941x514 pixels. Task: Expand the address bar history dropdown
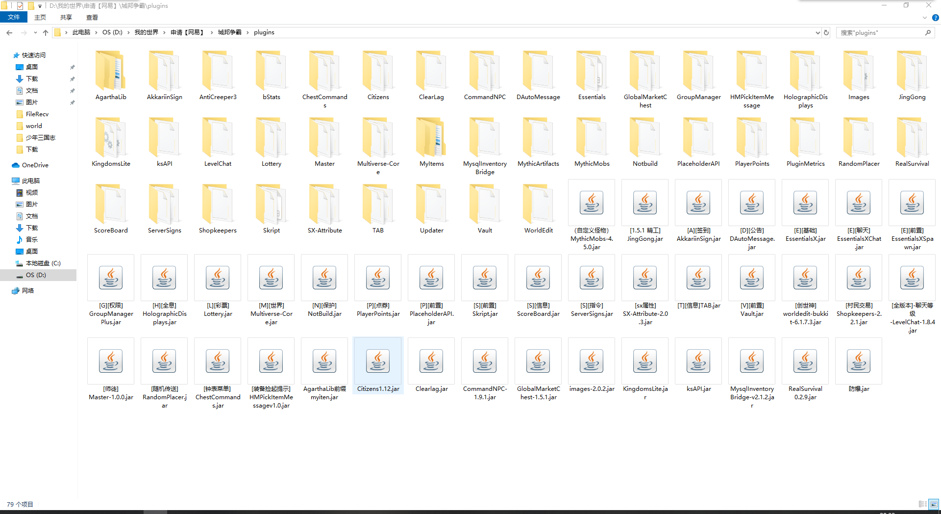coord(817,32)
